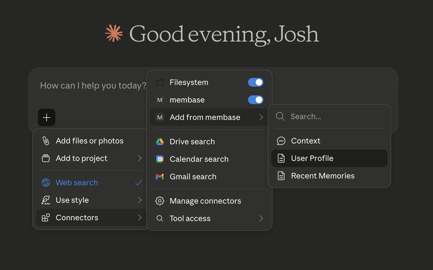Viewport: 433px width, 270px height.
Task: Click the Filesystem folder icon
Action: tap(160, 82)
